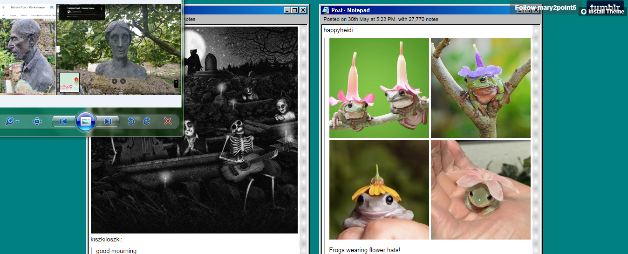Viewport: 628px width, 254px height.
Task: Click the 'Frogs wearing flower hats!' caption
Action: click(x=365, y=250)
